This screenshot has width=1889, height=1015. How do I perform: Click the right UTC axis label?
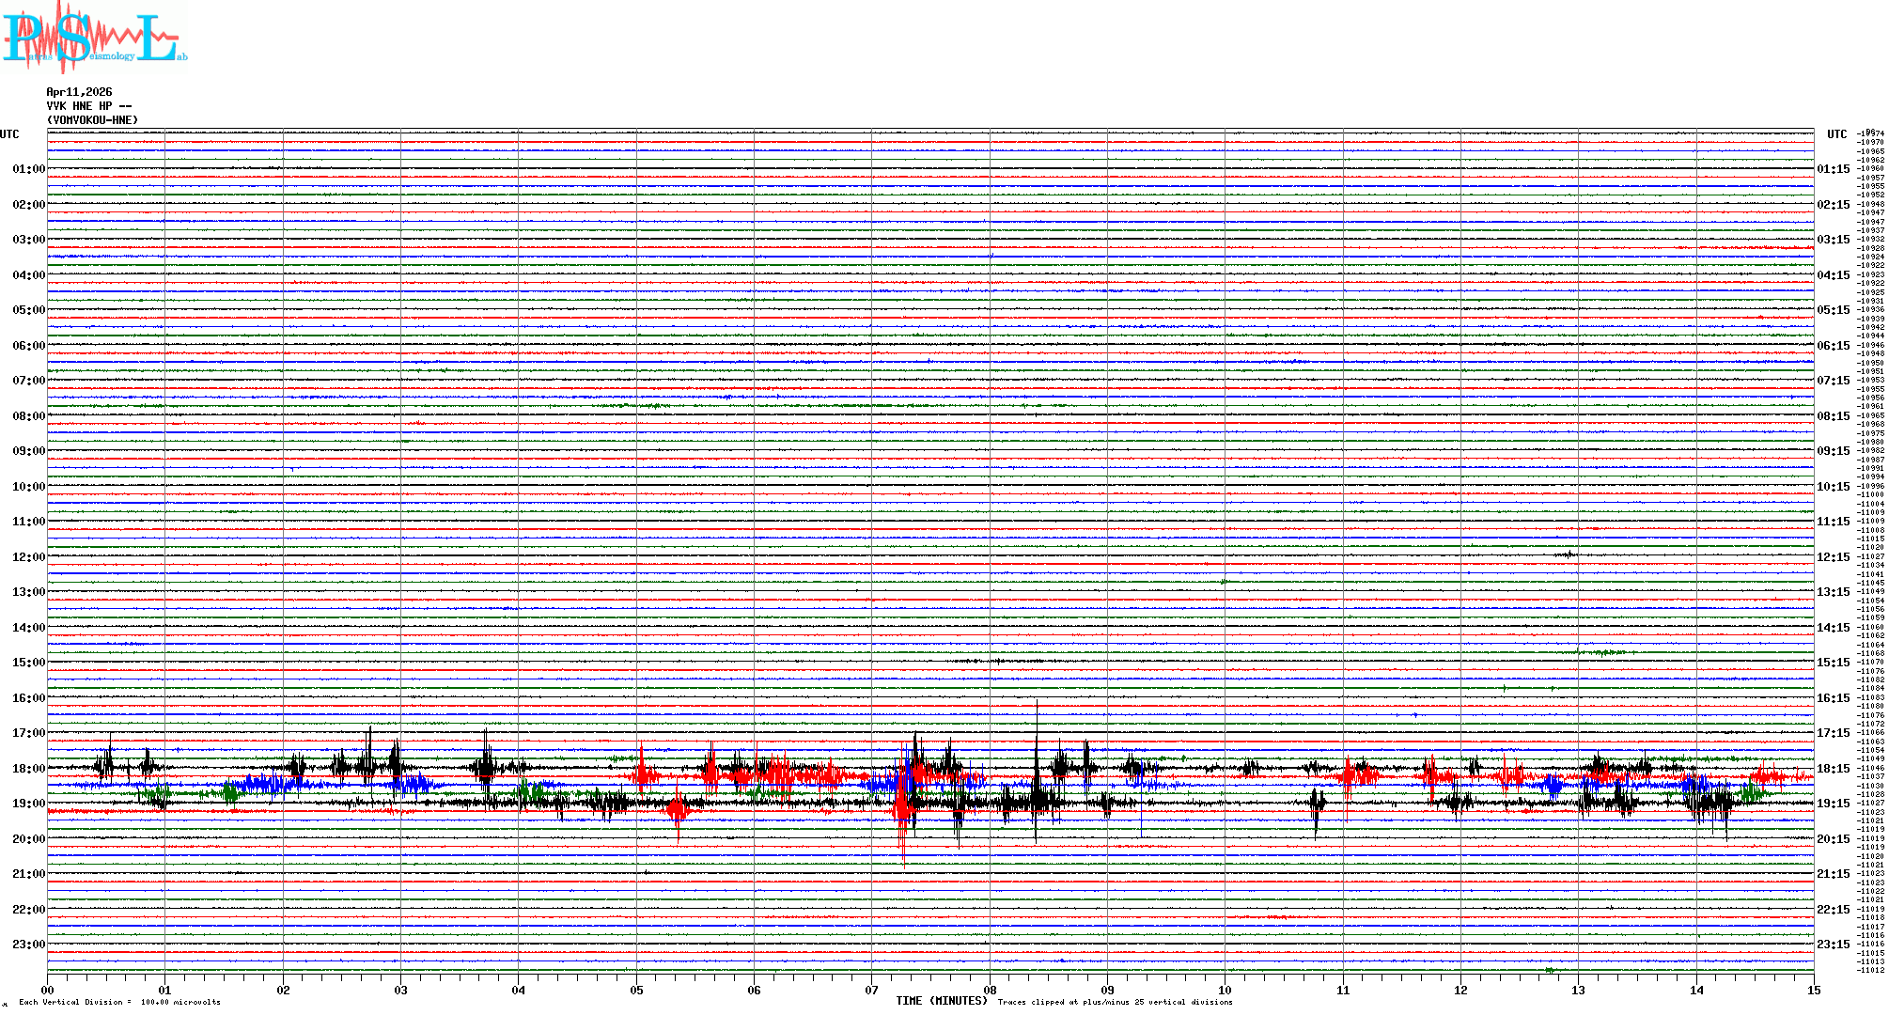point(1836,134)
